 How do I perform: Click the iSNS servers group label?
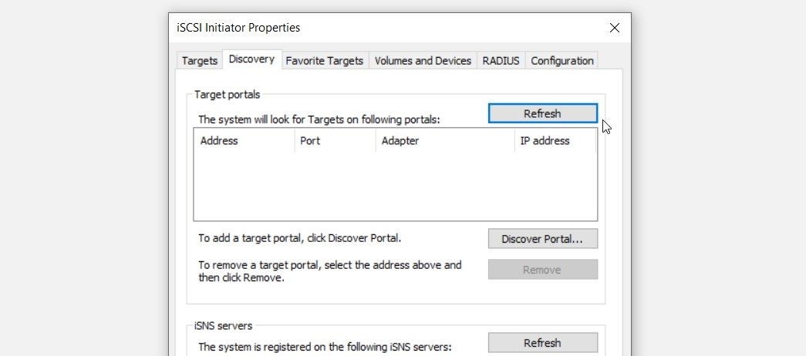223,326
